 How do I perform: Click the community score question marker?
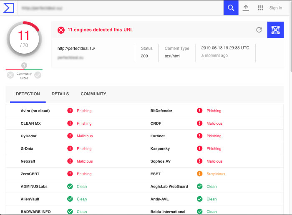point(24,65)
